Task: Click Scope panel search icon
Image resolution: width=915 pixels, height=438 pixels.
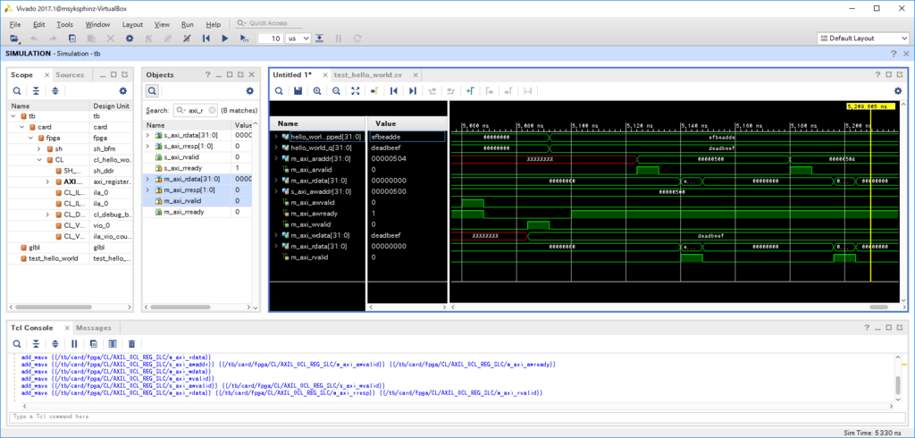Action: (17, 91)
